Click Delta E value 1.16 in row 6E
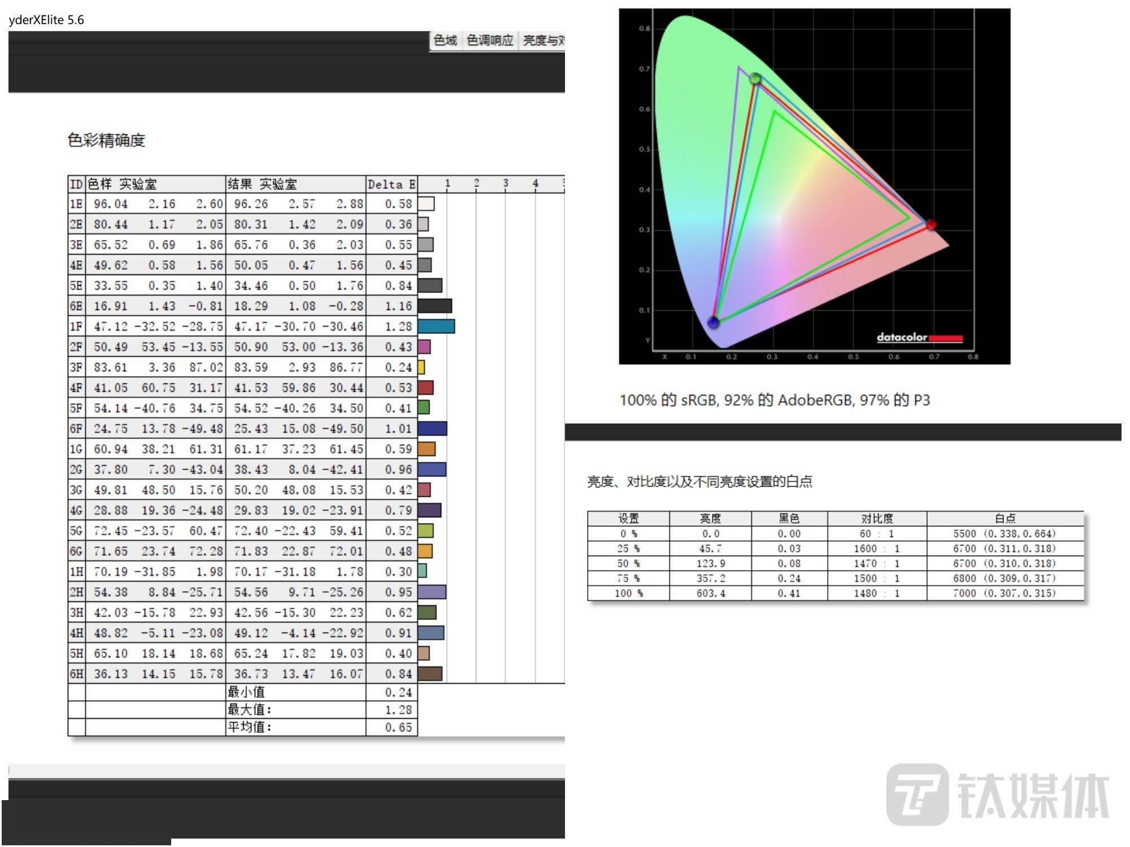Image resolution: width=1130 pixels, height=847 pixels. tap(398, 306)
